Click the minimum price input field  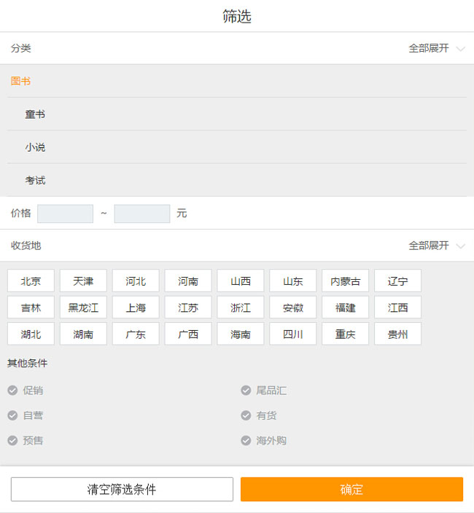coord(65,214)
